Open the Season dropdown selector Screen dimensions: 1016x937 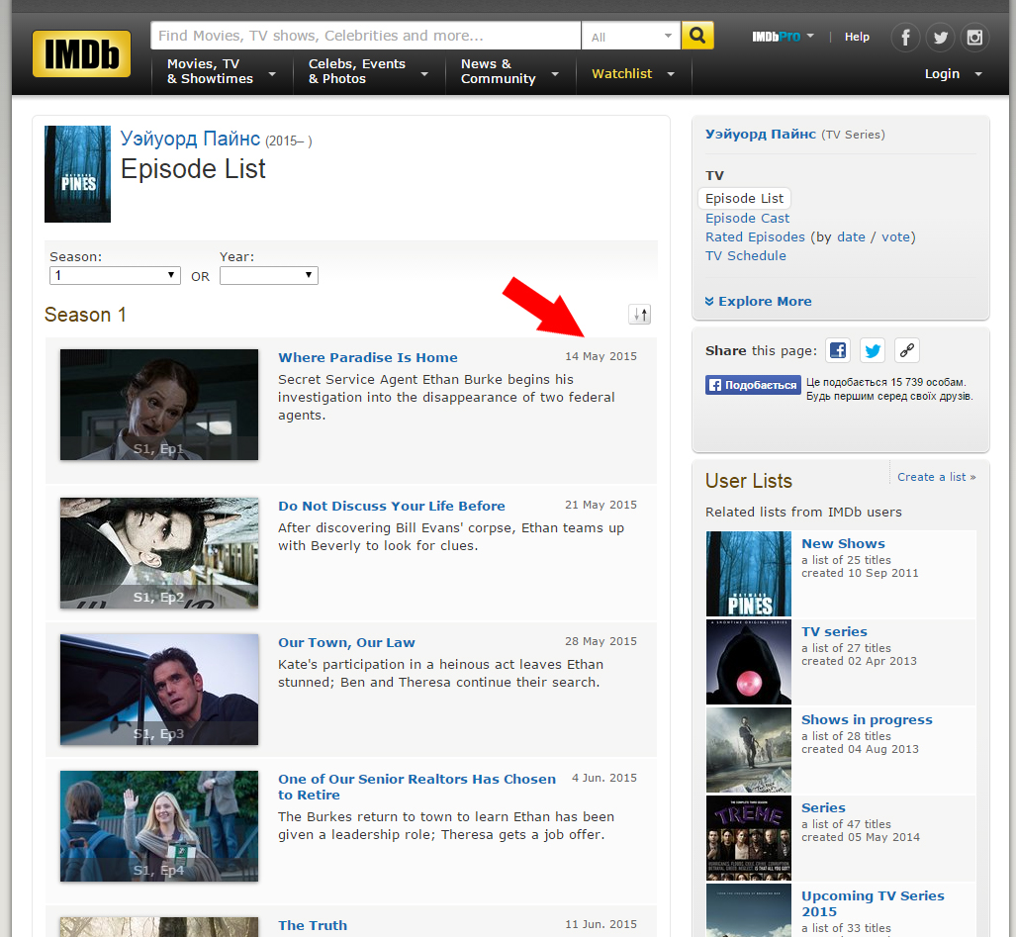click(115, 276)
